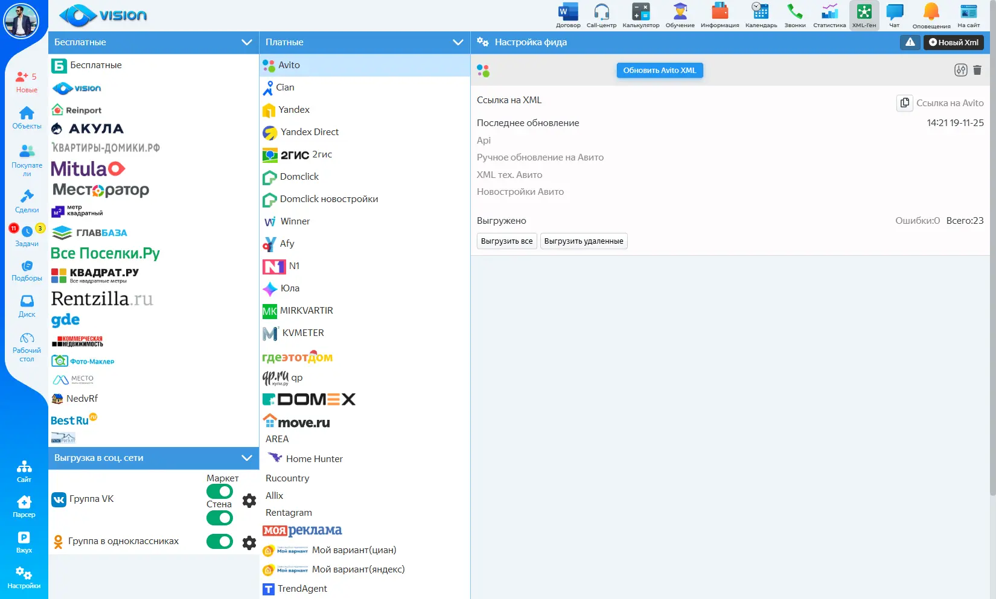Click the Обновить Avito XML button
The width and height of the screenshot is (996, 599).
tap(659, 71)
